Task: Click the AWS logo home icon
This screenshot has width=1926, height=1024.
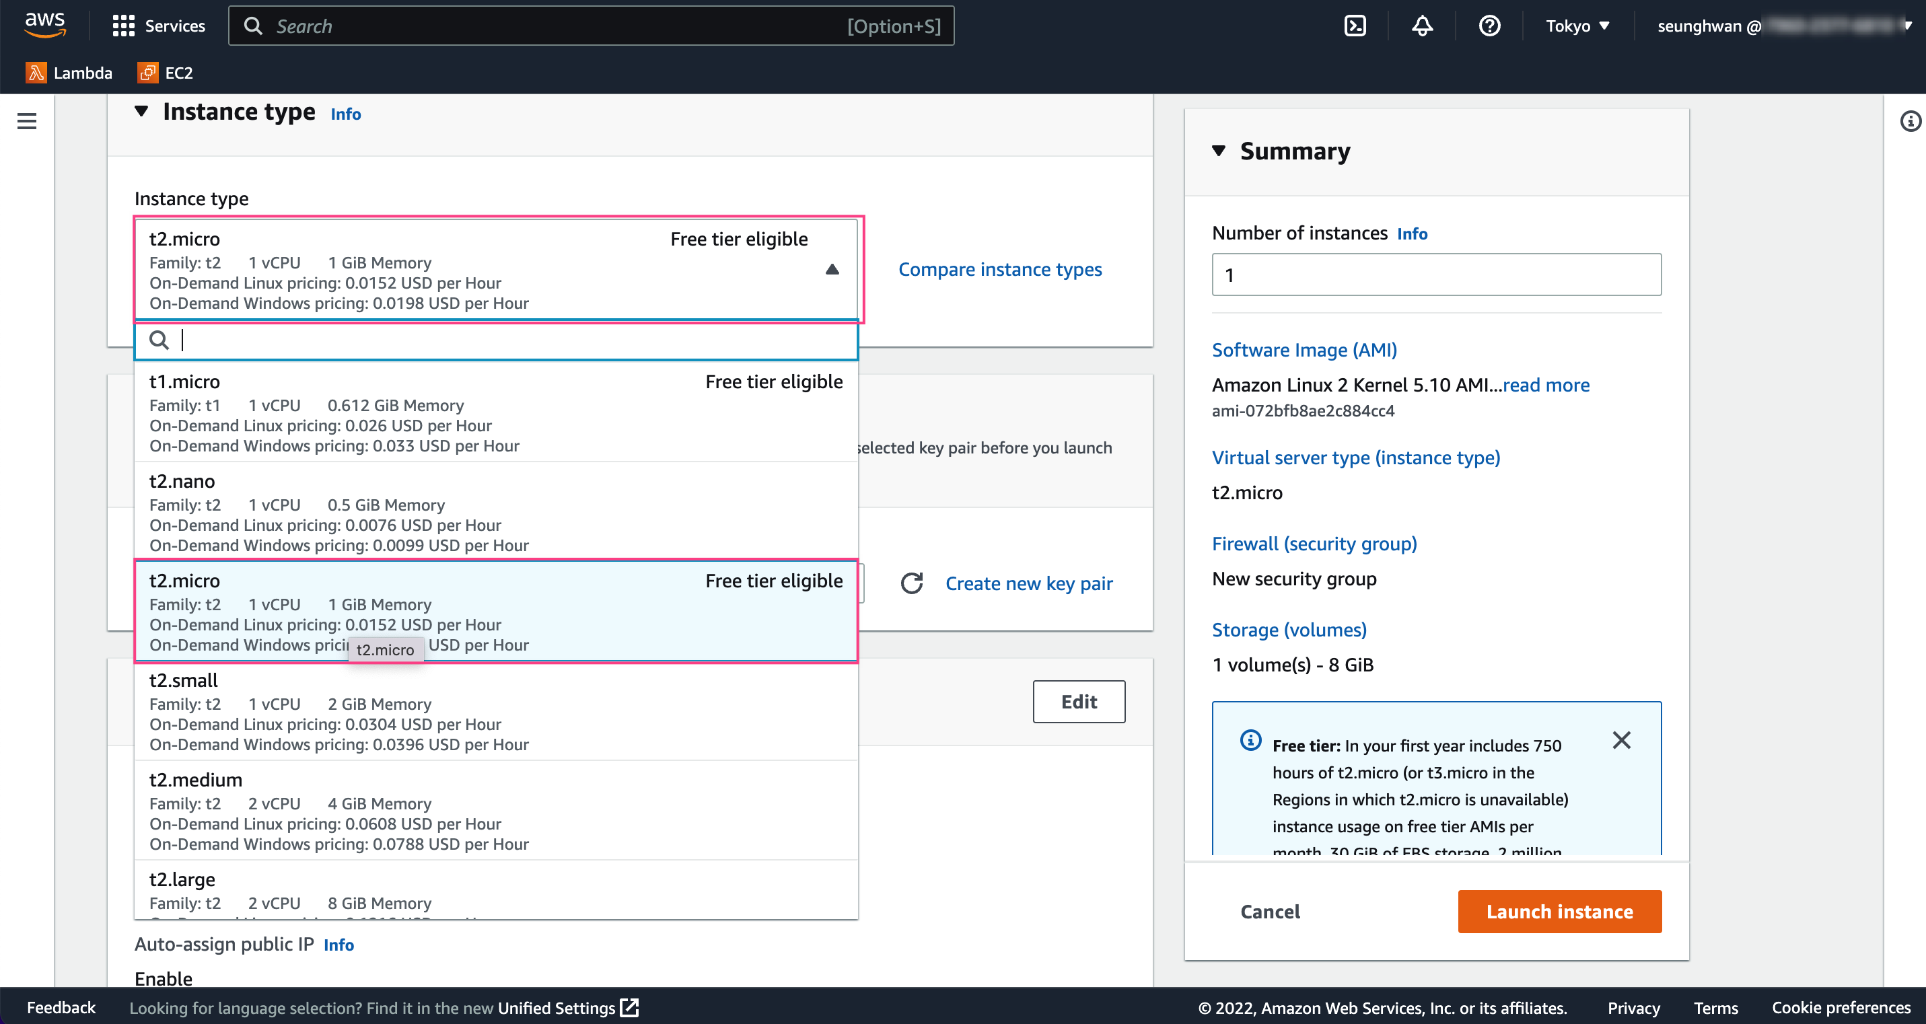Action: [x=45, y=25]
